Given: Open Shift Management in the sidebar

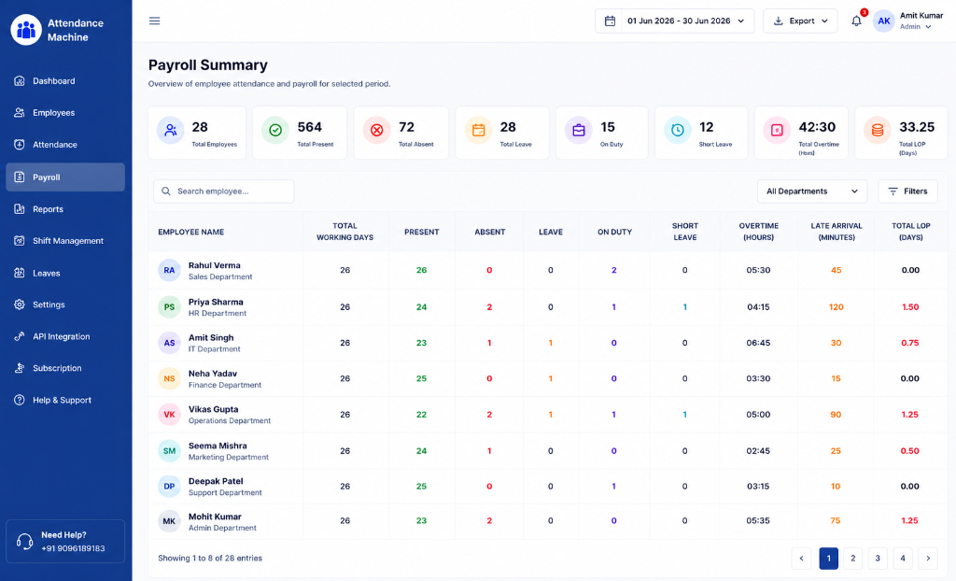Looking at the screenshot, I should pos(65,240).
